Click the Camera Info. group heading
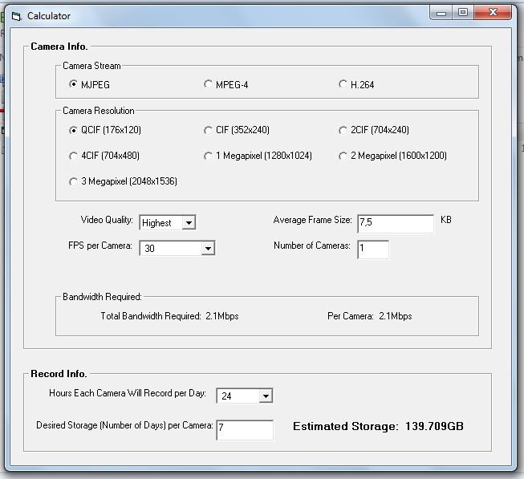Screen dimensions: 524x479 point(59,46)
